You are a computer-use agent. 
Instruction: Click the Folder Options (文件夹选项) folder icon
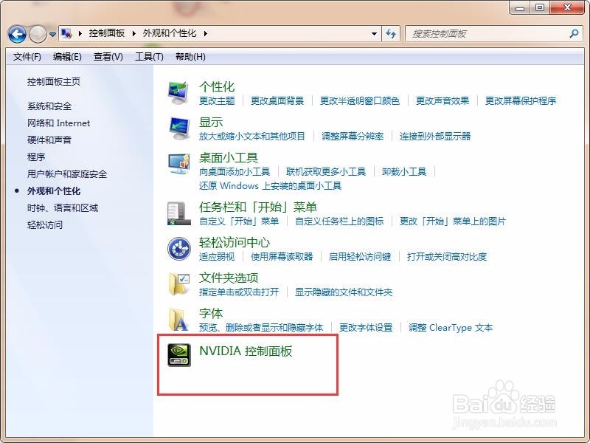coord(178,284)
